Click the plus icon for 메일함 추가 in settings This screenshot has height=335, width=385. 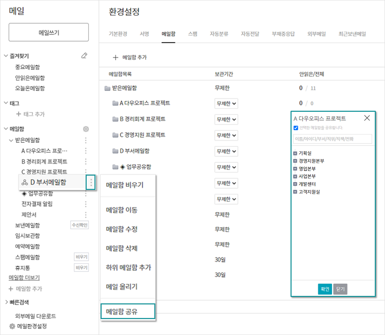pyautogui.click(x=115, y=57)
